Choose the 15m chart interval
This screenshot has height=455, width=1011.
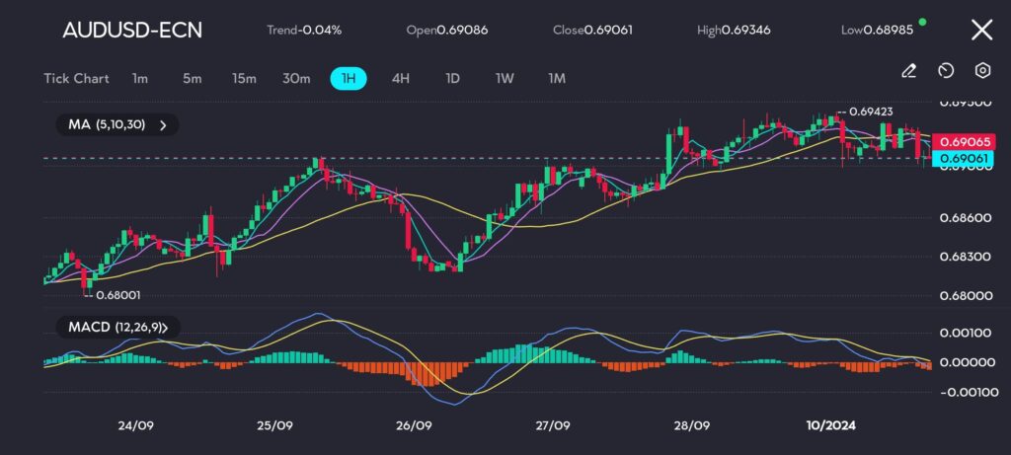(244, 78)
